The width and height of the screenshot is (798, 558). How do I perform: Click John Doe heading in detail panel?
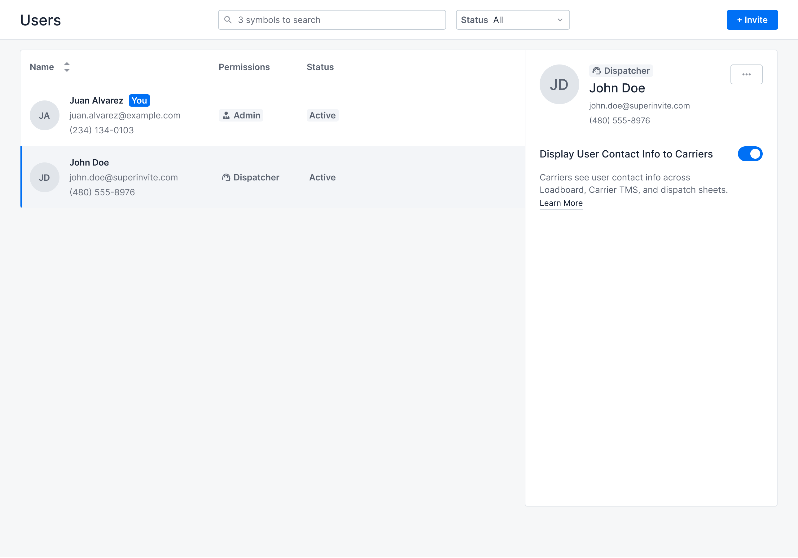pyautogui.click(x=617, y=88)
